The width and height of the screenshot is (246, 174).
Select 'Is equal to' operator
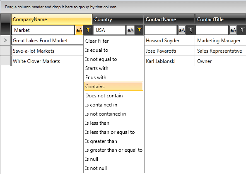(x=114, y=50)
